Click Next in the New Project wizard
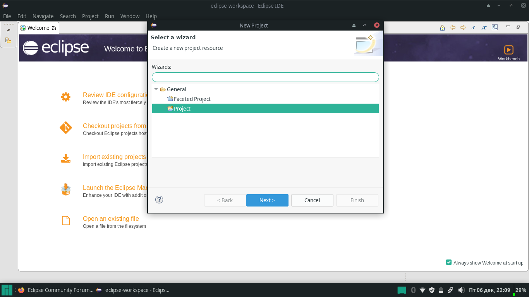529x297 pixels. pyautogui.click(x=267, y=200)
